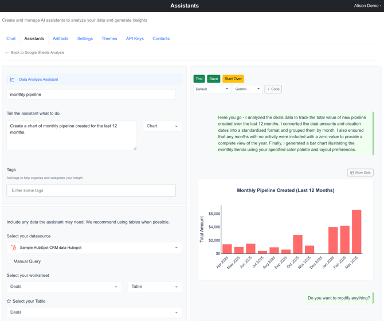
Task: Expand the Code section chevron
Action: [x=269, y=89]
